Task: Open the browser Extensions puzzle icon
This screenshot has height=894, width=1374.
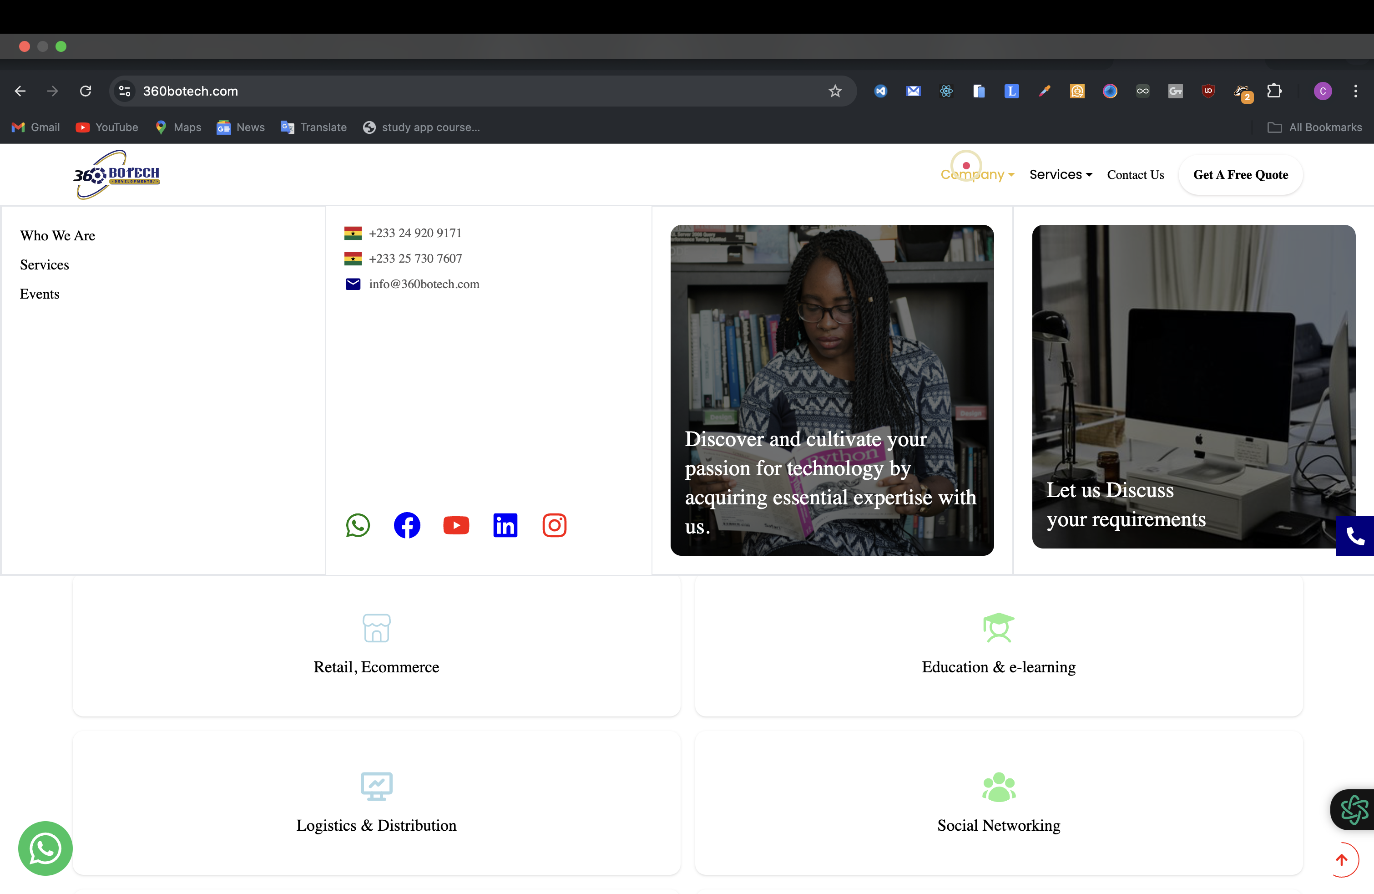Action: (x=1274, y=91)
